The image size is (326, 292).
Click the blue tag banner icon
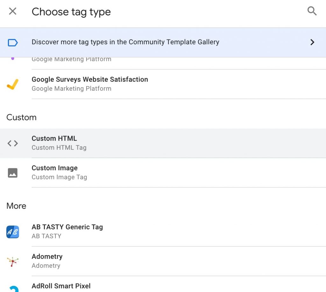pos(12,42)
